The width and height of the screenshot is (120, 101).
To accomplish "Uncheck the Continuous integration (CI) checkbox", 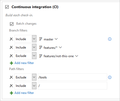I will [x=7, y=7].
